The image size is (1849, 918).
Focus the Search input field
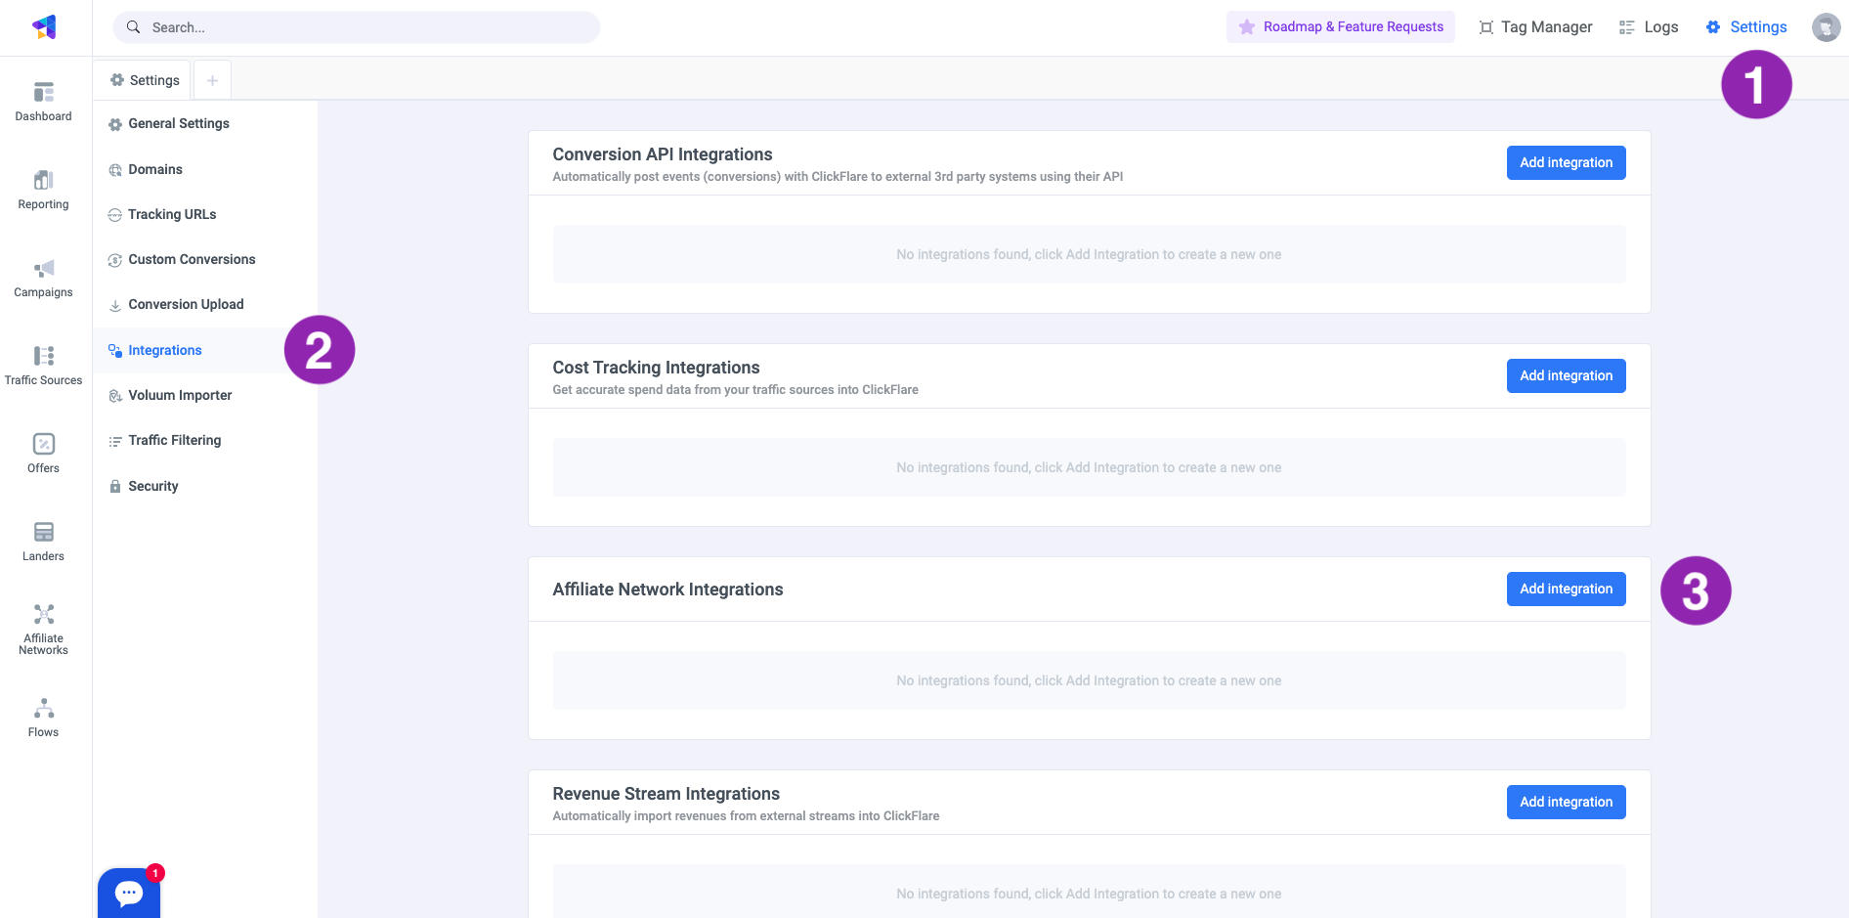coord(357,27)
